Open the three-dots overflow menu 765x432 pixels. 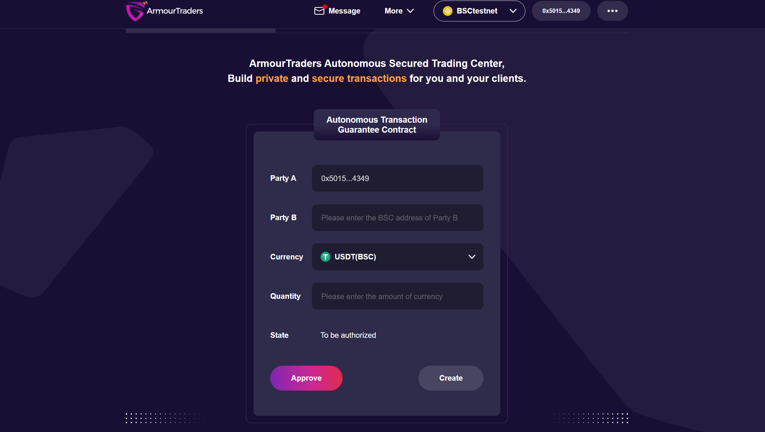point(612,11)
